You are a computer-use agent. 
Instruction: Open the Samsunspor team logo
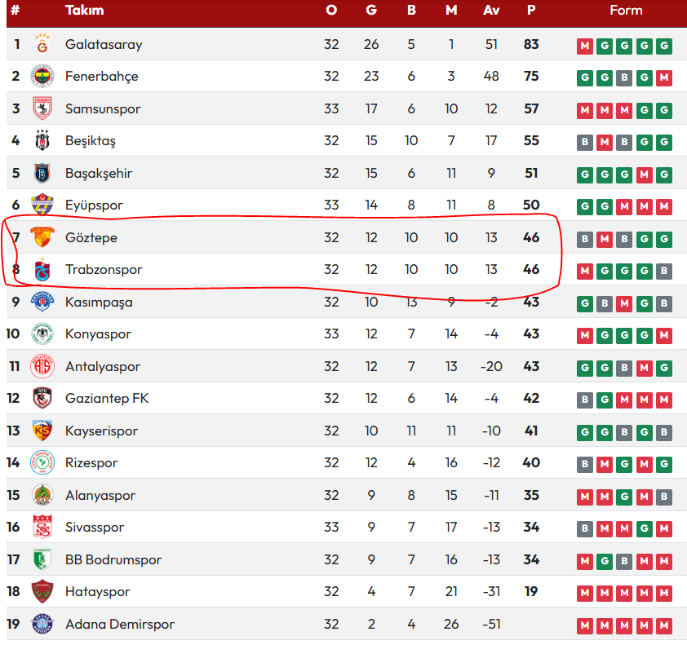[42, 108]
